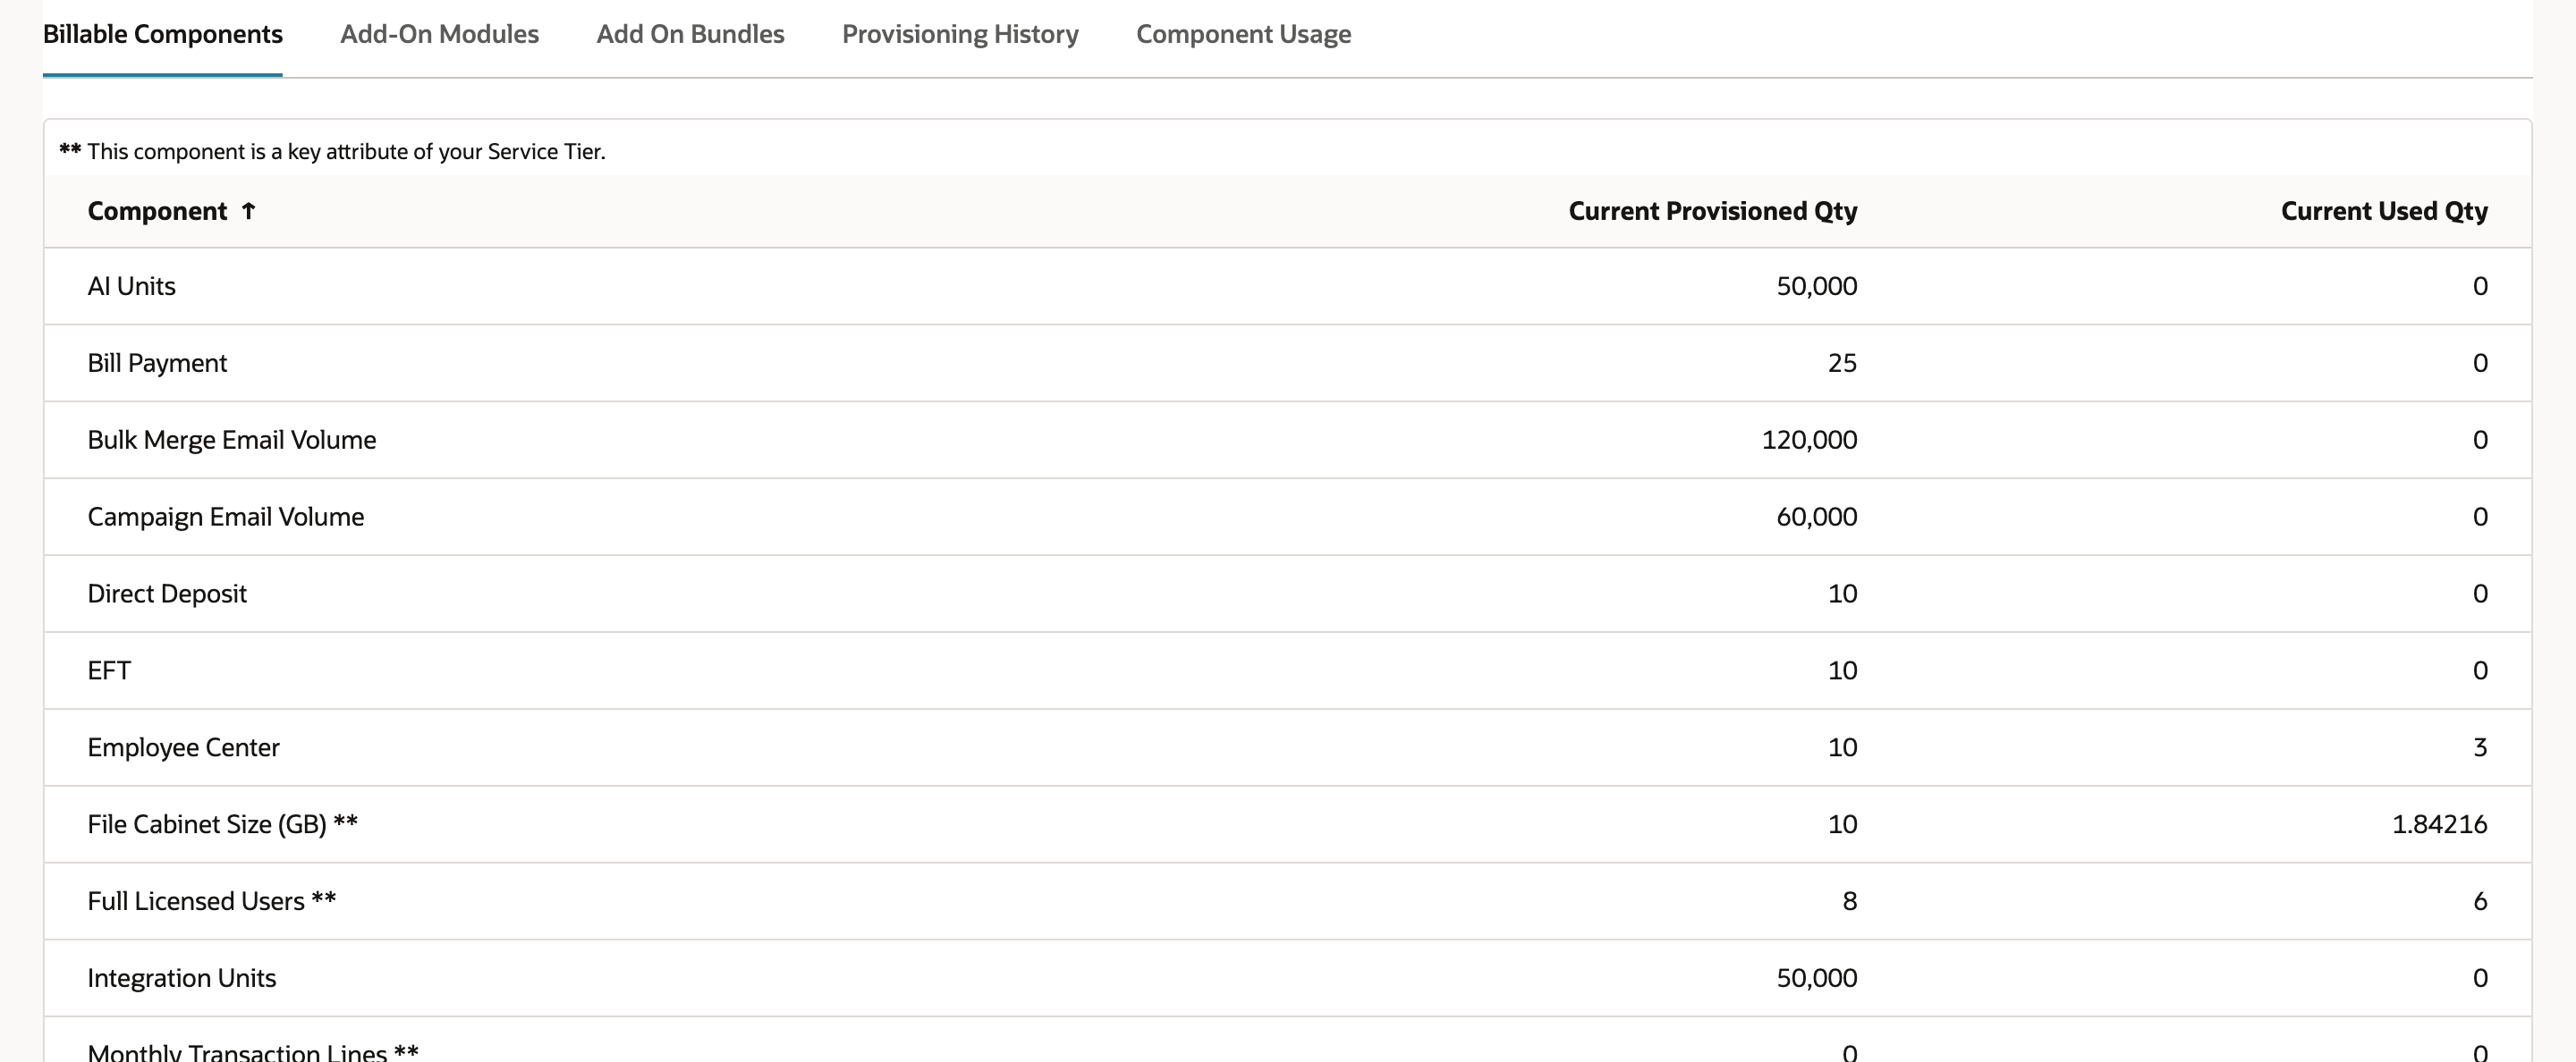Open the Add-On Modules tab
The image size is (2576, 1062).
tap(439, 34)
